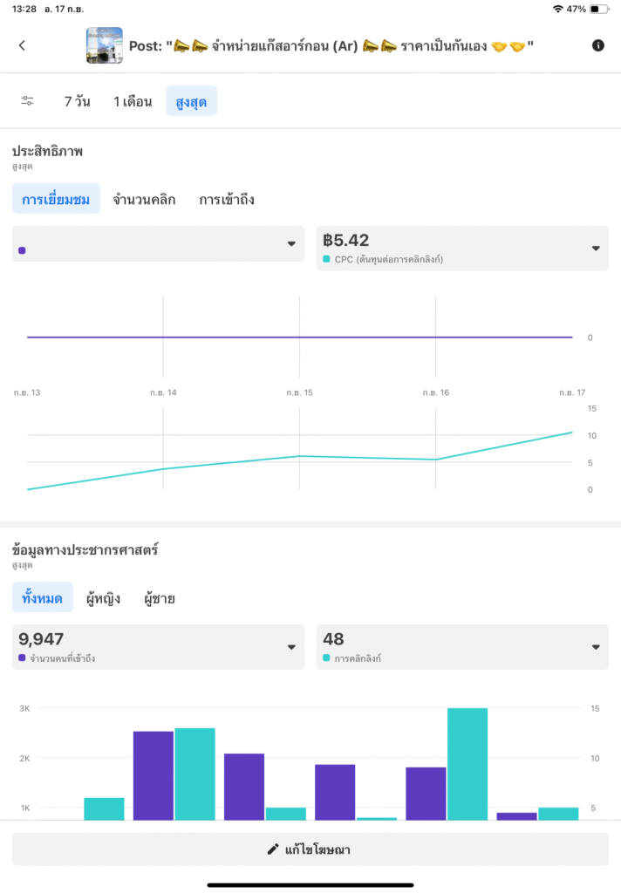Screen dimensions: 621x893
Task: Select the สูงสุด time range
Action: 191,101
